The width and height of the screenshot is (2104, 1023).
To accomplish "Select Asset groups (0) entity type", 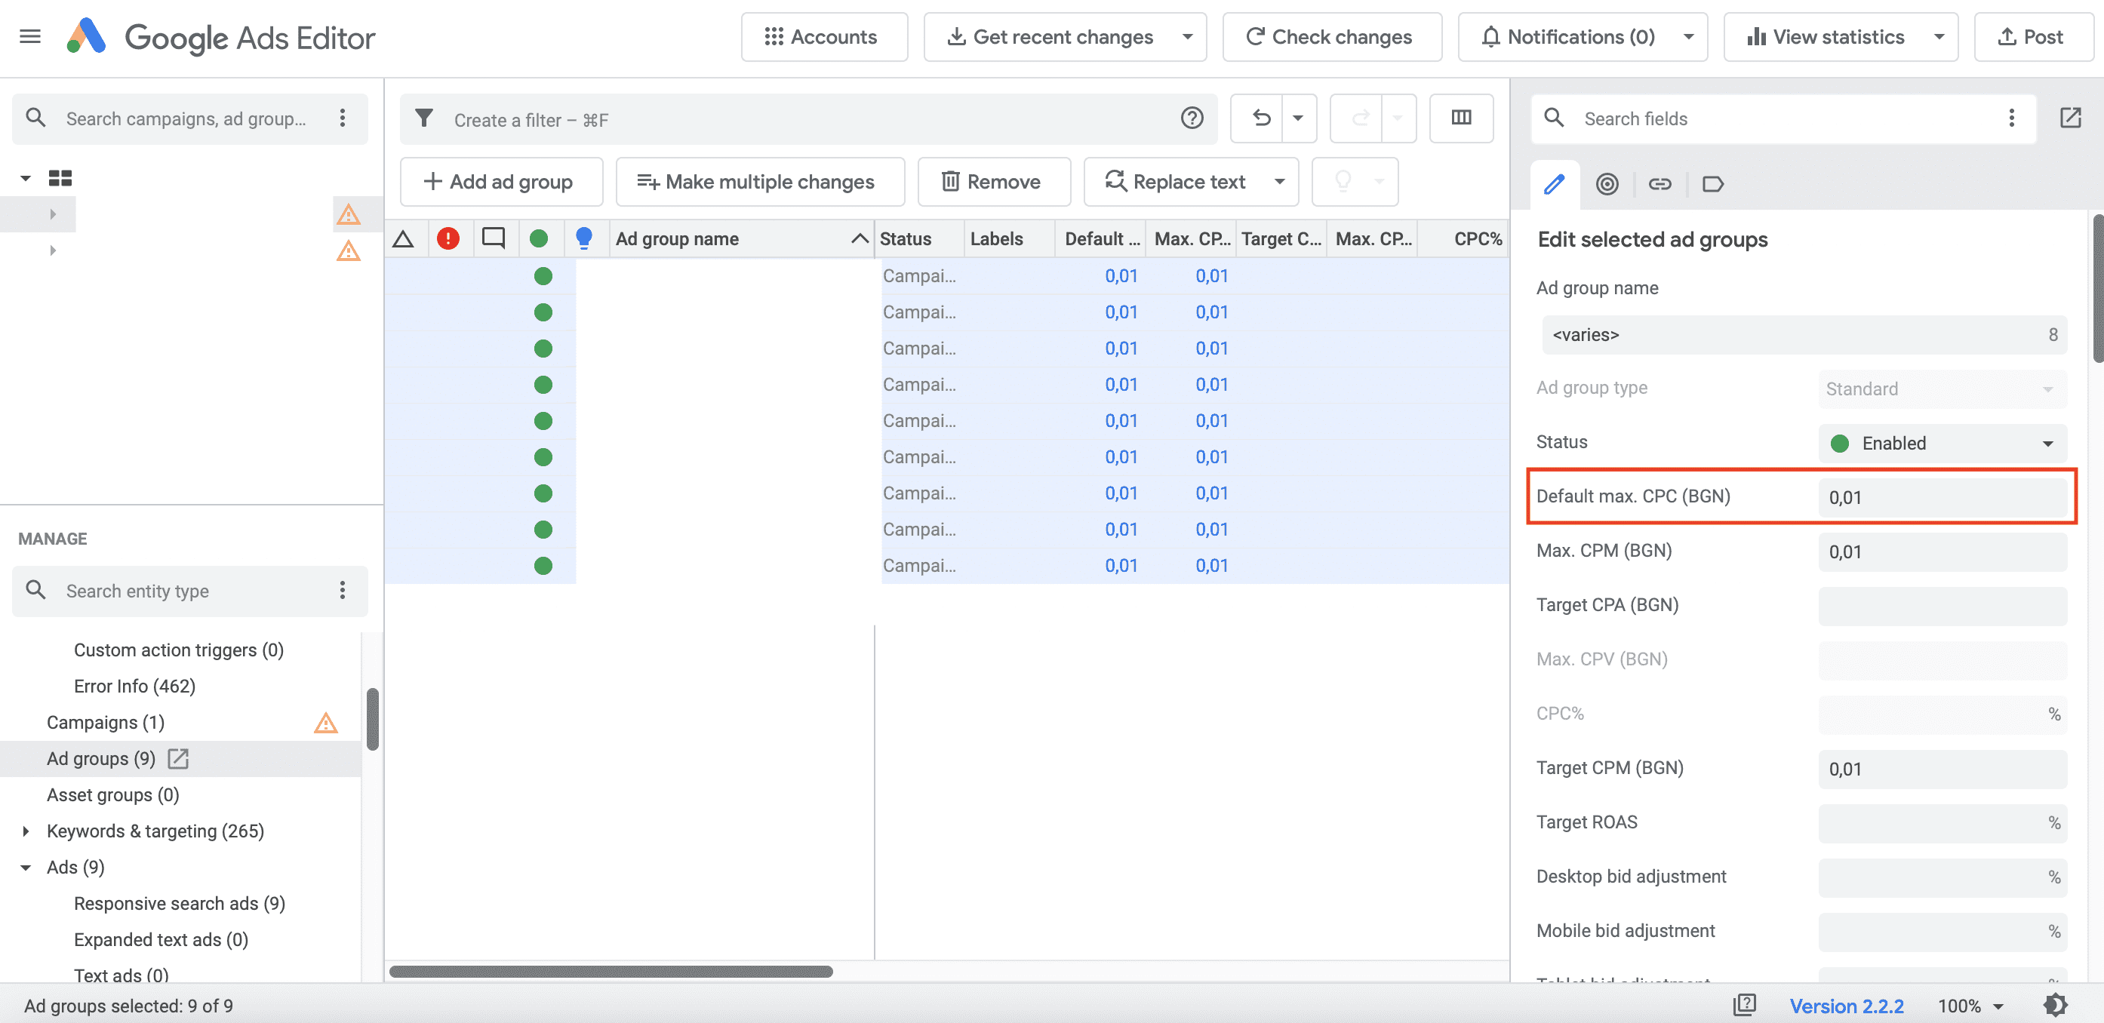I will tap(112, 794).
